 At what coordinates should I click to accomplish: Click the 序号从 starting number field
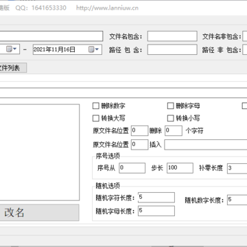point(132,168)
